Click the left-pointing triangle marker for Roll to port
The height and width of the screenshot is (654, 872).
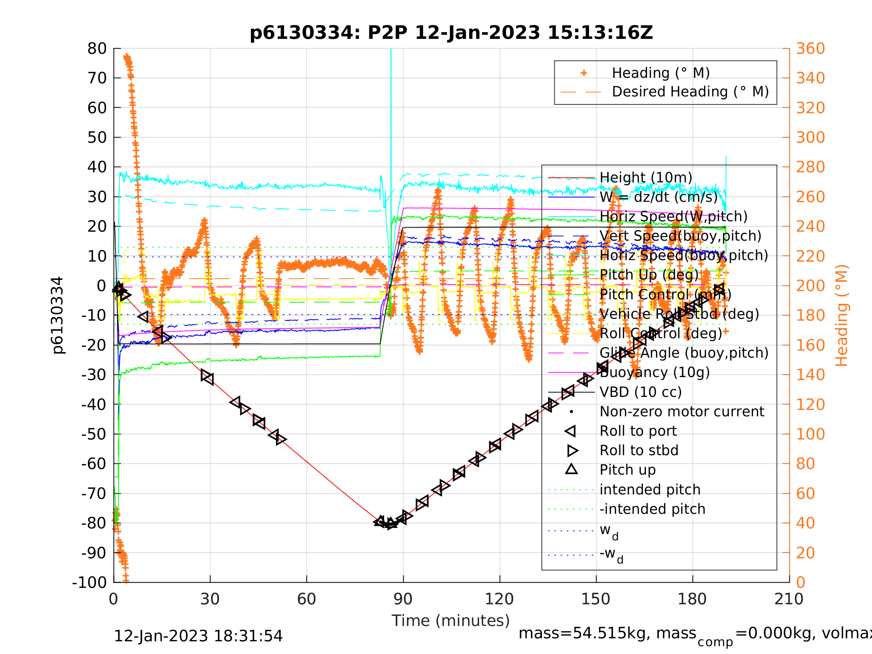coord(570,431)
